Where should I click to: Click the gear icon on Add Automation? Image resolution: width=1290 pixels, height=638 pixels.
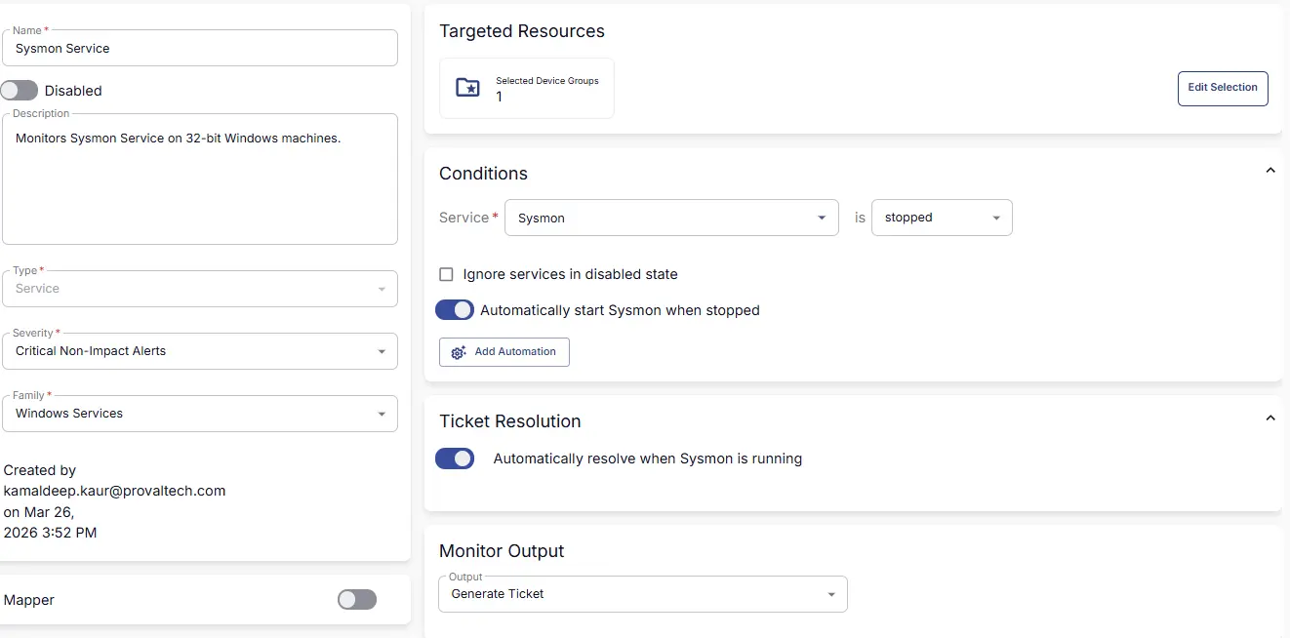pos(459,352)
